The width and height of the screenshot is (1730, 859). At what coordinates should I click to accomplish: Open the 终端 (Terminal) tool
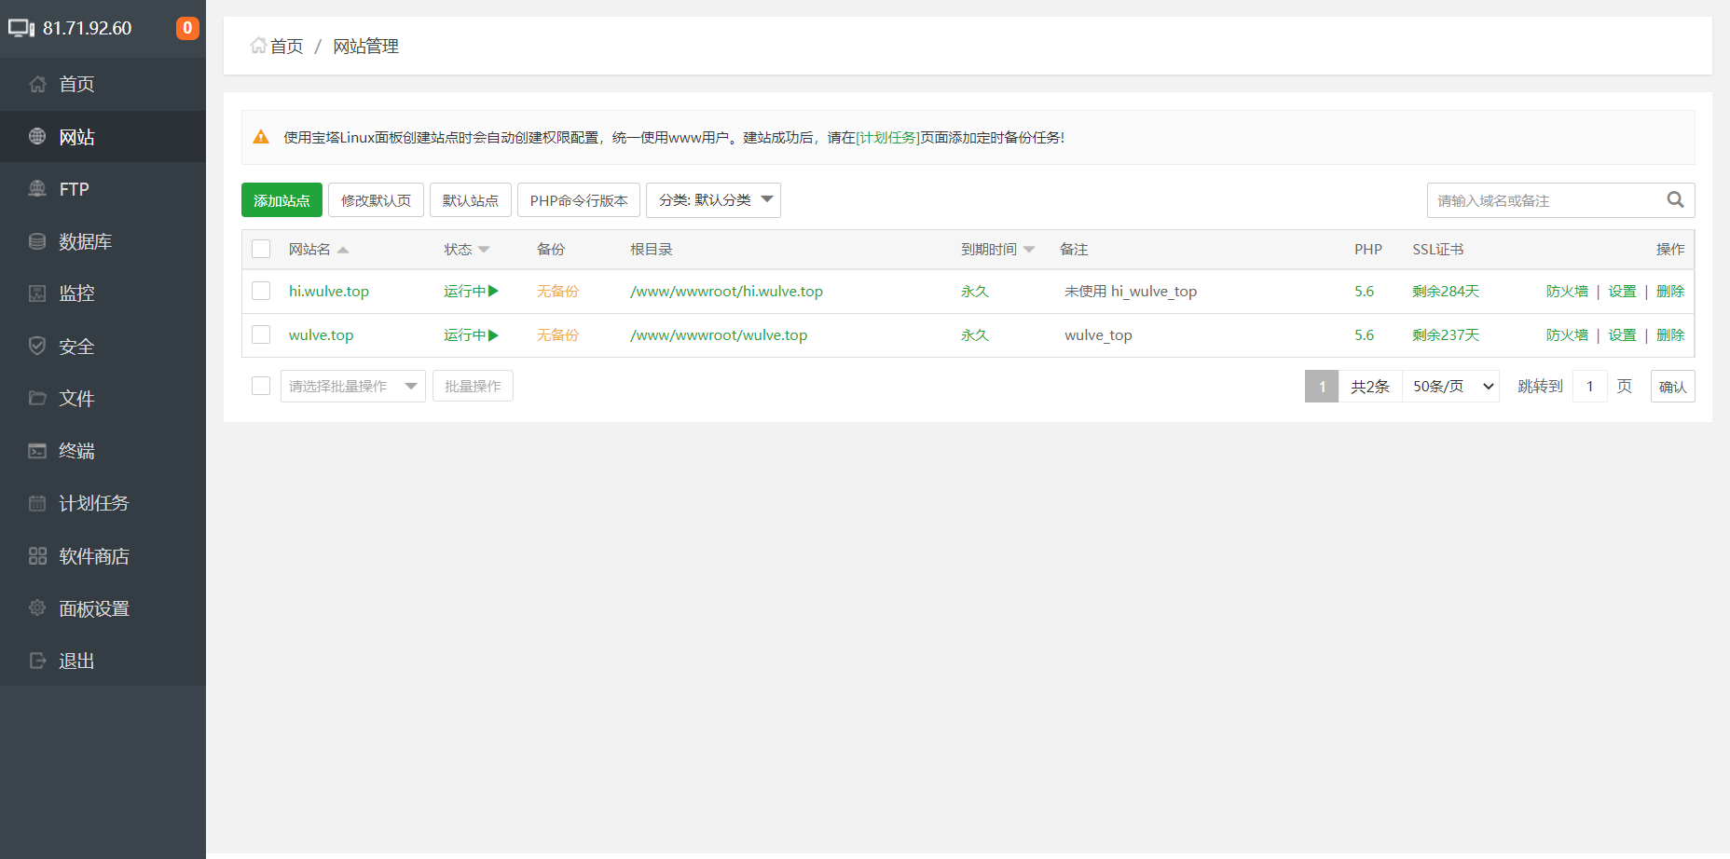click(76, 450)
